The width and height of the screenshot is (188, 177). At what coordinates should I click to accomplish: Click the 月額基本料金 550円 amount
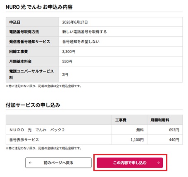click(67, 61)
